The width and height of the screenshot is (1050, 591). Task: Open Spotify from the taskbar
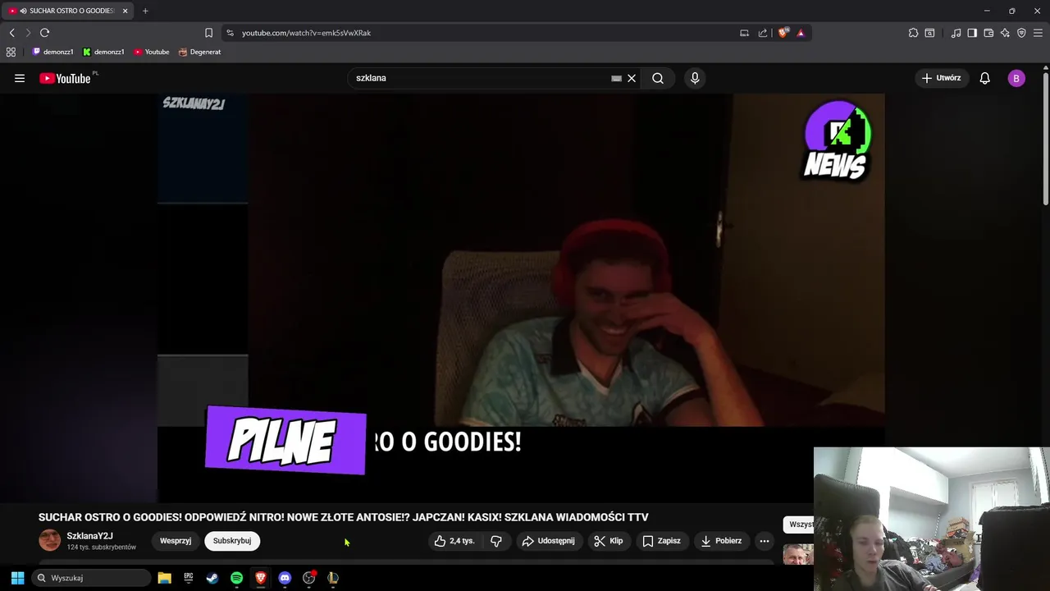click(x=236, y=578)
